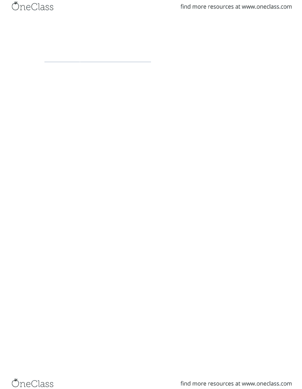Click the 'find more resources' text in the footer
Viewport: 302px width, 389px height.
pyautogui.click(x=207, y=384)
